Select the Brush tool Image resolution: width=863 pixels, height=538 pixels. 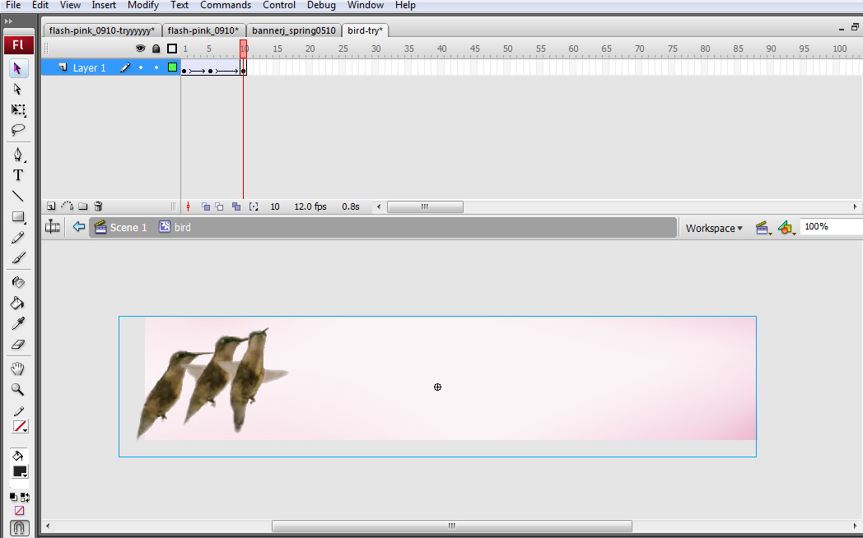pos(17,257)
